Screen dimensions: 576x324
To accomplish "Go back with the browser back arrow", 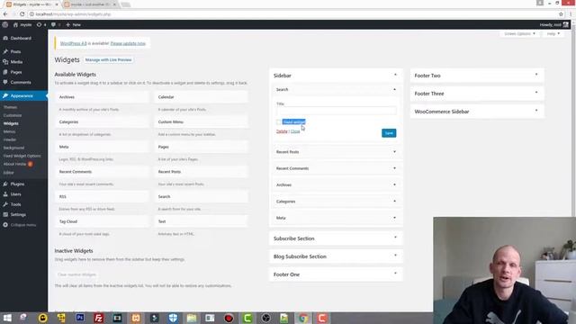I will tap(5, 14).
